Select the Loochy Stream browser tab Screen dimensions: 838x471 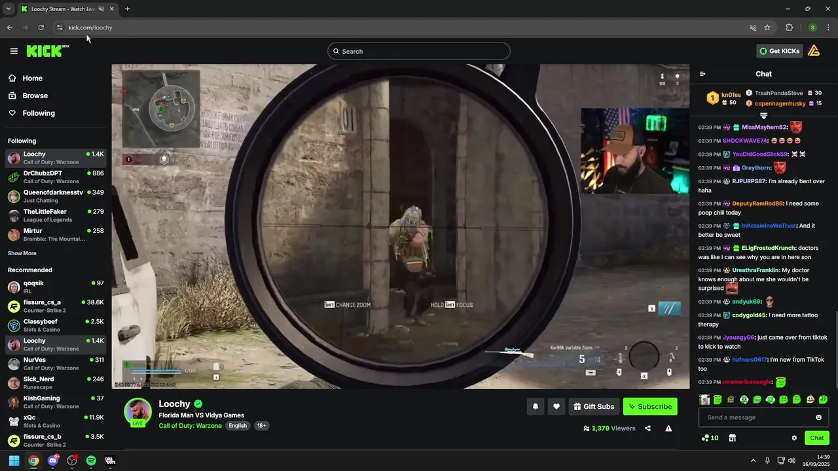click(67, 9)
